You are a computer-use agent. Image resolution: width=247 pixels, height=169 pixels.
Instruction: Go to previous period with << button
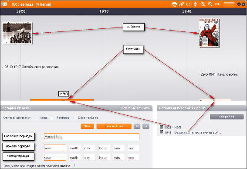tap(137, 126)
